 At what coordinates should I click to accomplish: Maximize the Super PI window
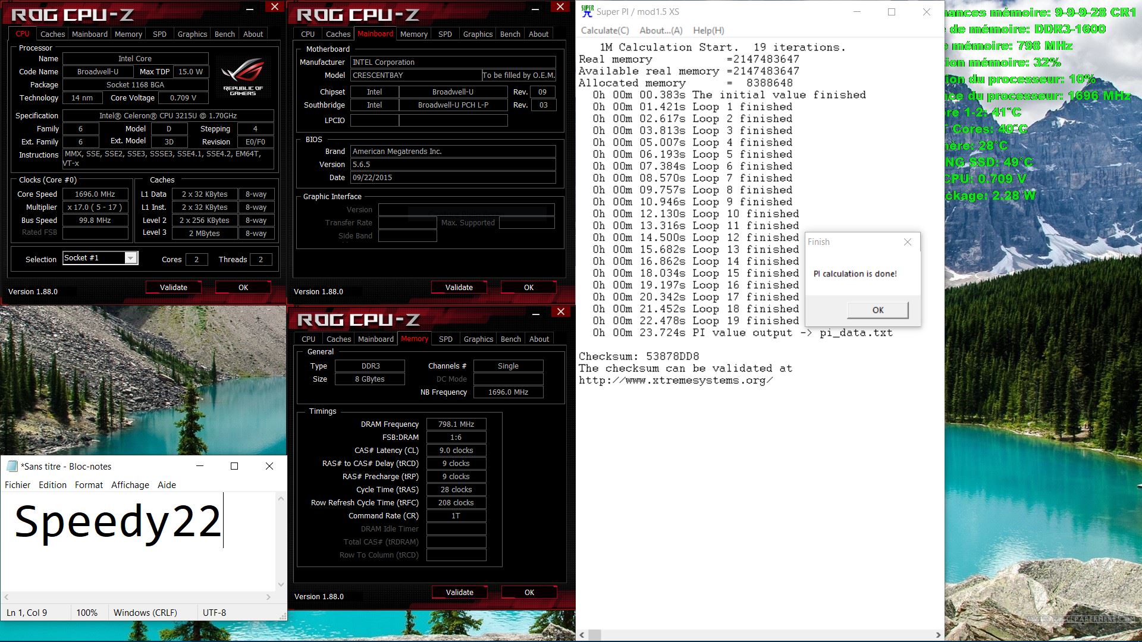[891, 12]
